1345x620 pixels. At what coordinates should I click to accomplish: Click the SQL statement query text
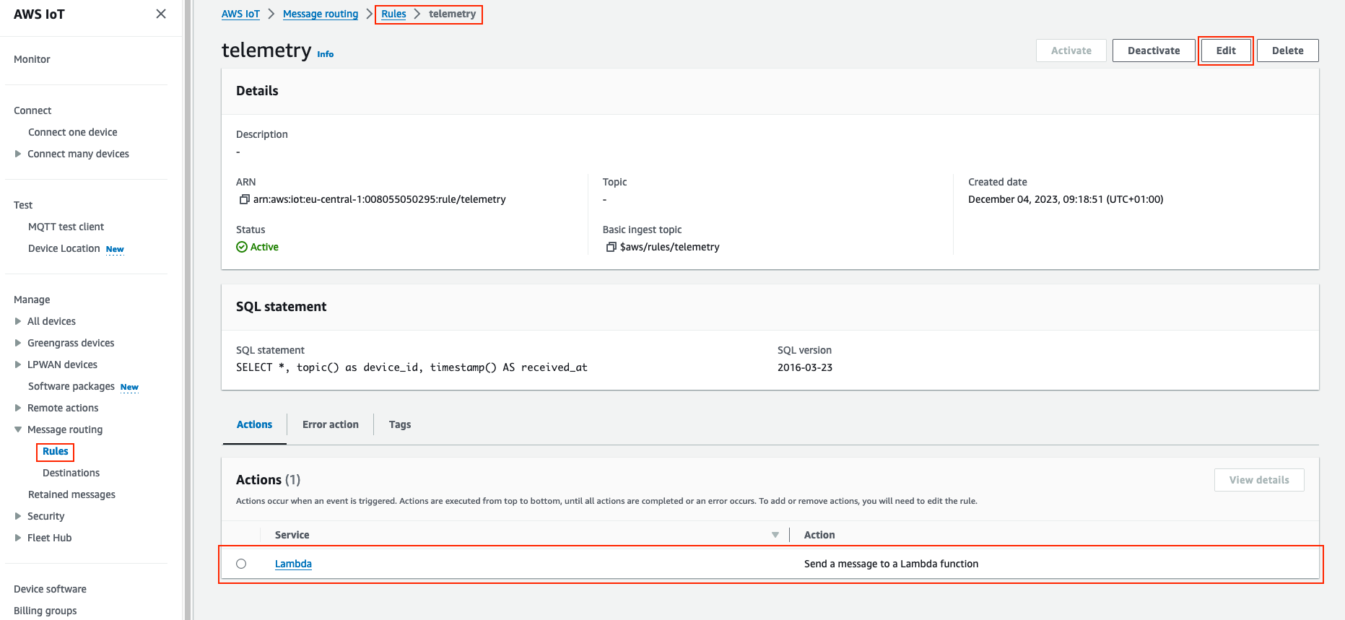click(x=412, y=367)
